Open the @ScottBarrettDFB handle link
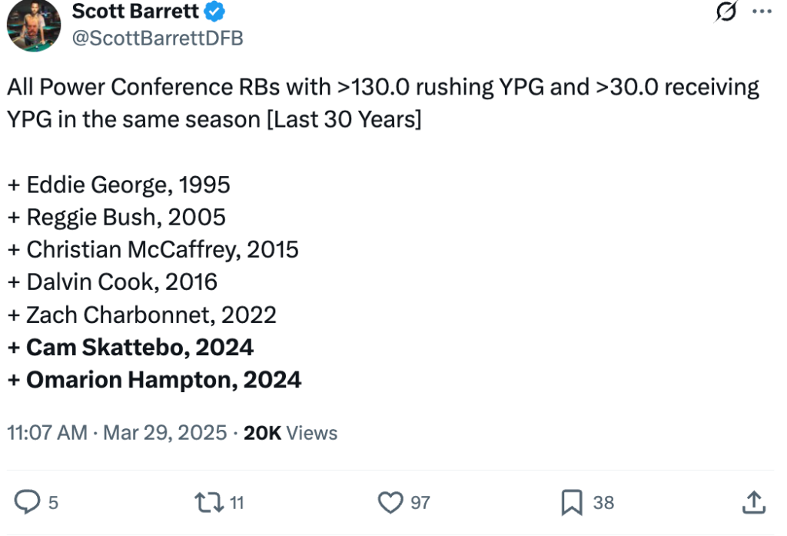This screenshot has height=536, width=787. [158, 38]
